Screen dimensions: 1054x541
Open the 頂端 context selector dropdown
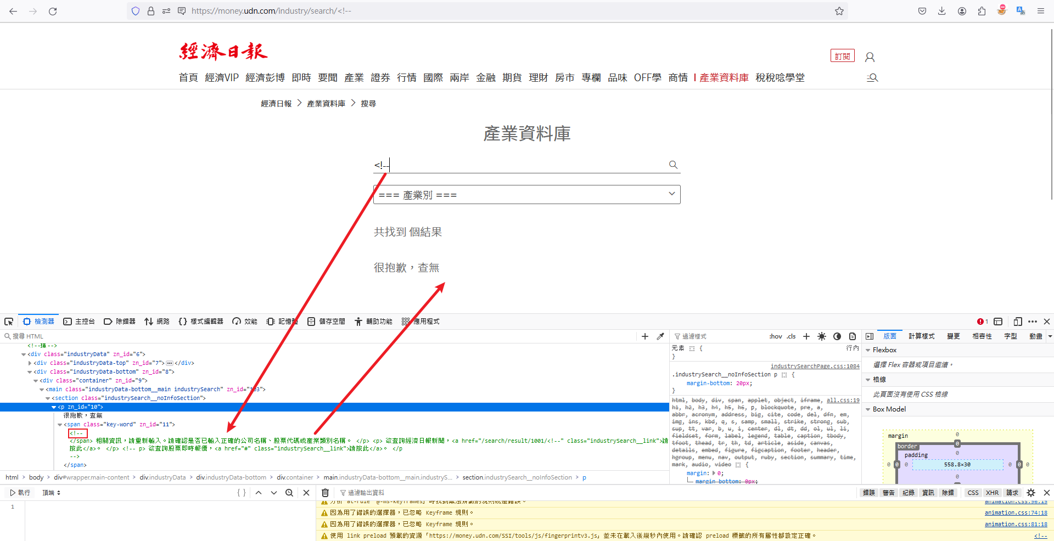[51, 493]
